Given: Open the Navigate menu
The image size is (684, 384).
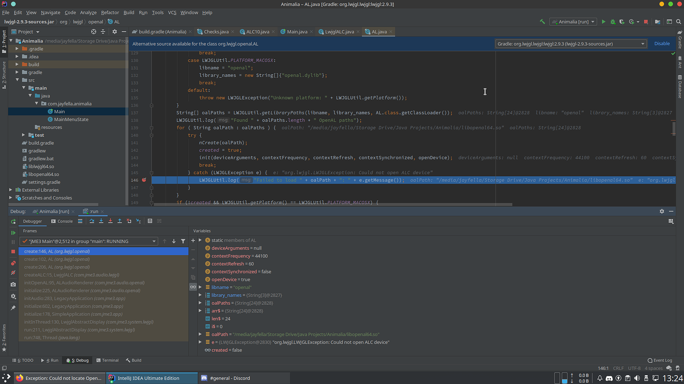Looking at the screenshot, I should 50,12.
